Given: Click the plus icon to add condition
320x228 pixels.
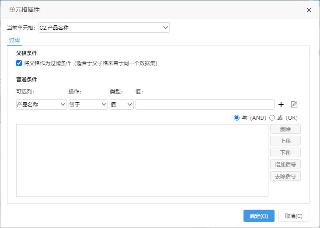Looking at the screenshot, I should pyautogui.click(x=281, y=104).
